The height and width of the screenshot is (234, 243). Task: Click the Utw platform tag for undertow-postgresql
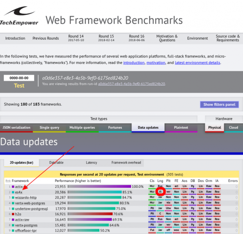(168, 208)
